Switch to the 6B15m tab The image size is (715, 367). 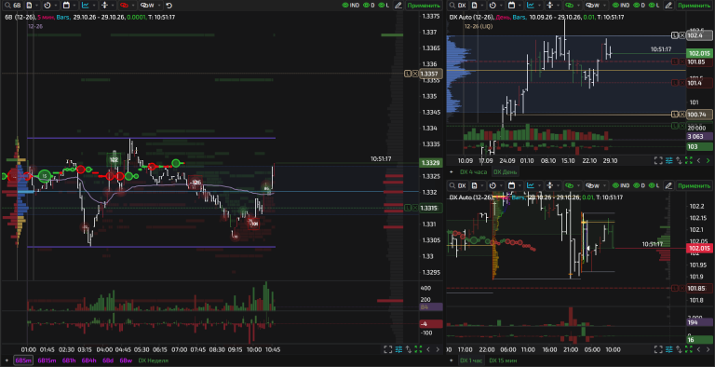pyautogui.click(x=47, y=360)
